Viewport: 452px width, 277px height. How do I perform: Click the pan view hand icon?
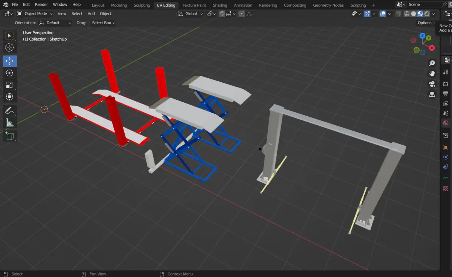click(432, 73)
